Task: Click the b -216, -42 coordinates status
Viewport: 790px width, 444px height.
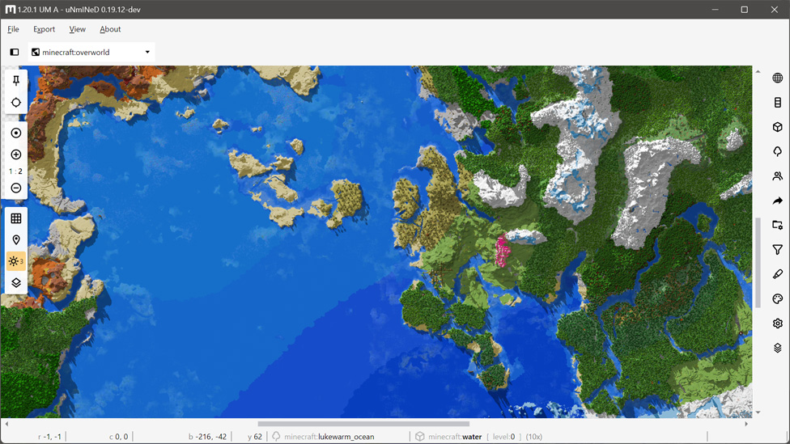Action: pyautogui.click(x=207, y=437)
